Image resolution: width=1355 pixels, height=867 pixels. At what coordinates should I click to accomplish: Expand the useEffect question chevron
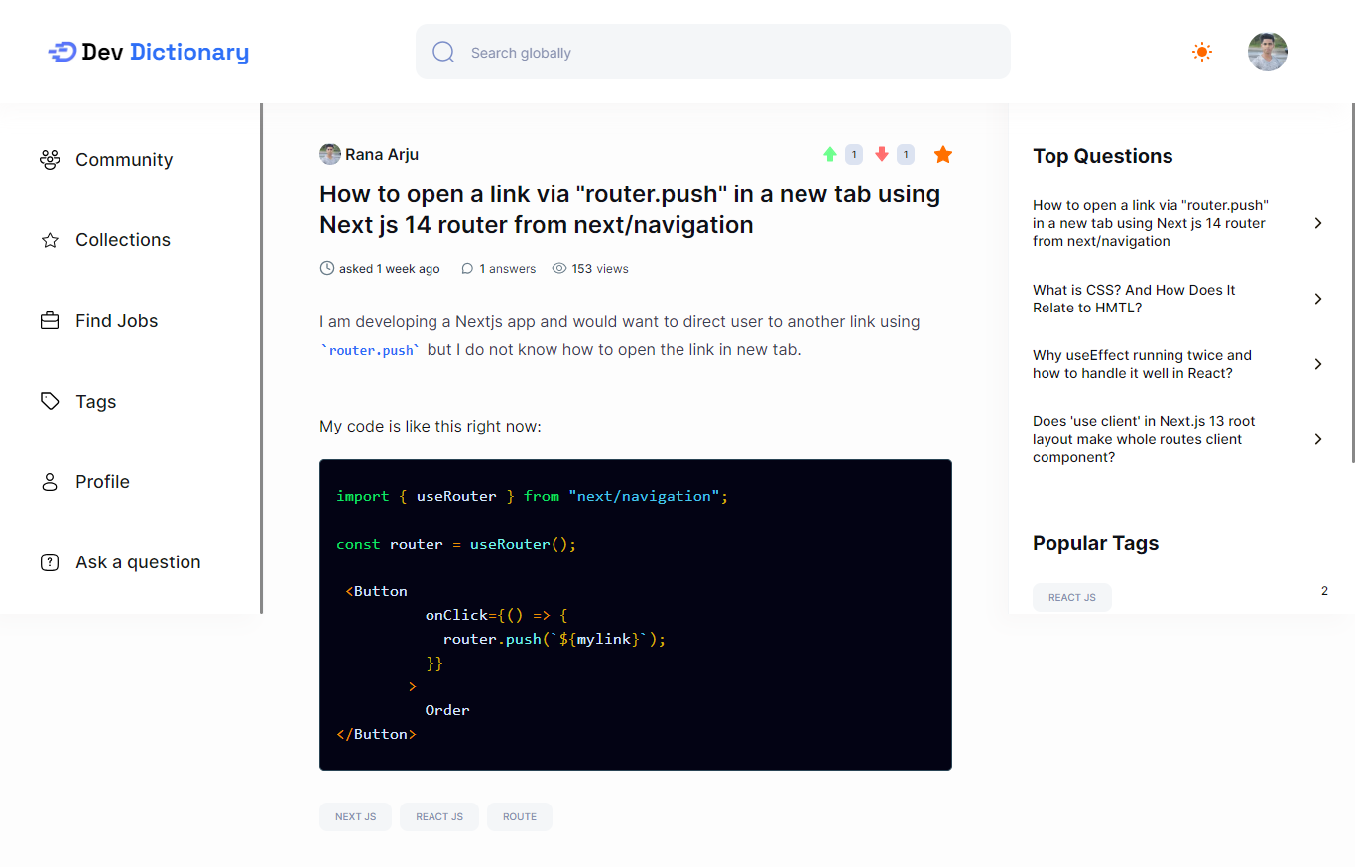point(1318,364)
